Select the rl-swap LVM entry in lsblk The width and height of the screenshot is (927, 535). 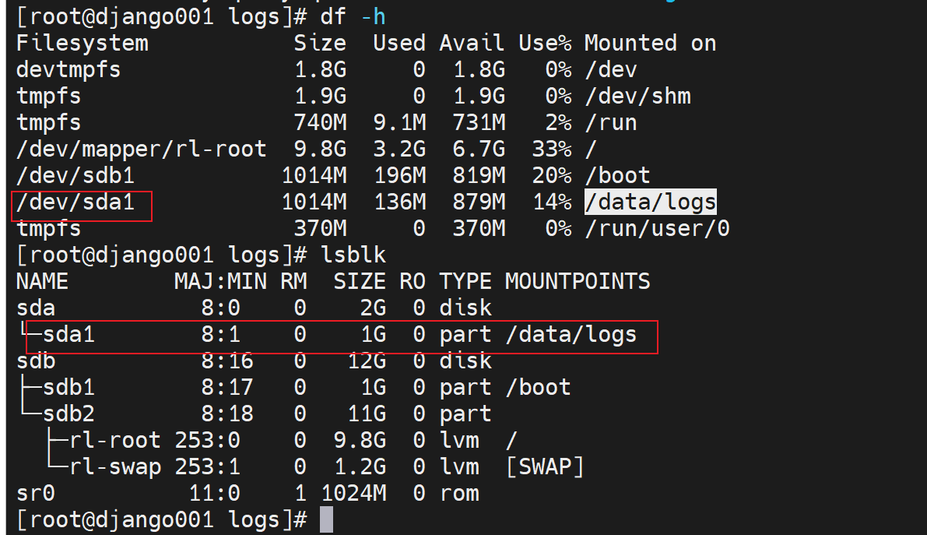pos(114,467)
